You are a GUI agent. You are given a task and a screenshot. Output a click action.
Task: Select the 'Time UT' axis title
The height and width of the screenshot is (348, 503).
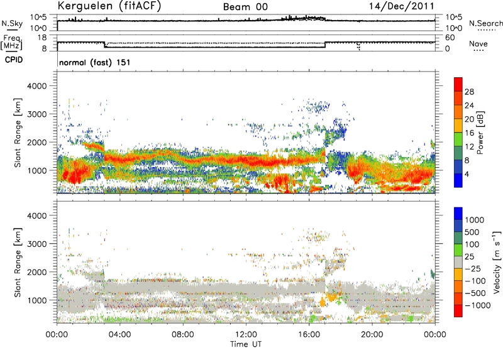246,344
